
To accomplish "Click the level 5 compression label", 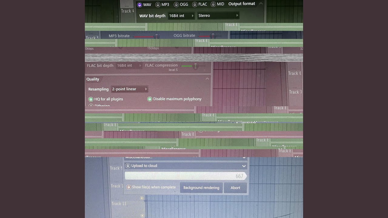I will tap(173, 70).
